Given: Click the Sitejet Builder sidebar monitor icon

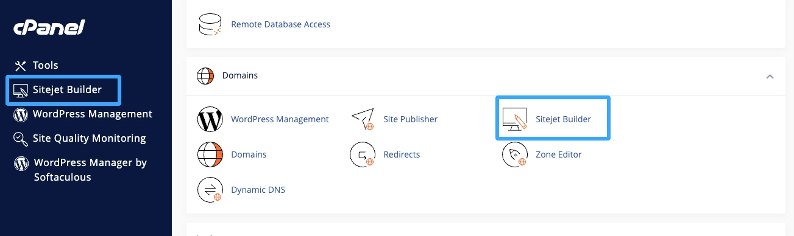Looking at the screenshot, I should pyautogui.click(x=21, y=91).
